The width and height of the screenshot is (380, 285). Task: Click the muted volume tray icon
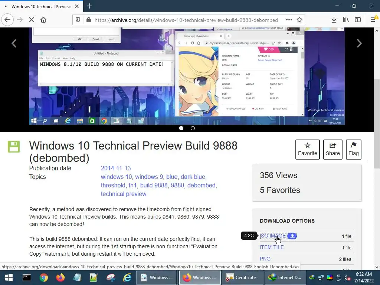coord(347,278)
